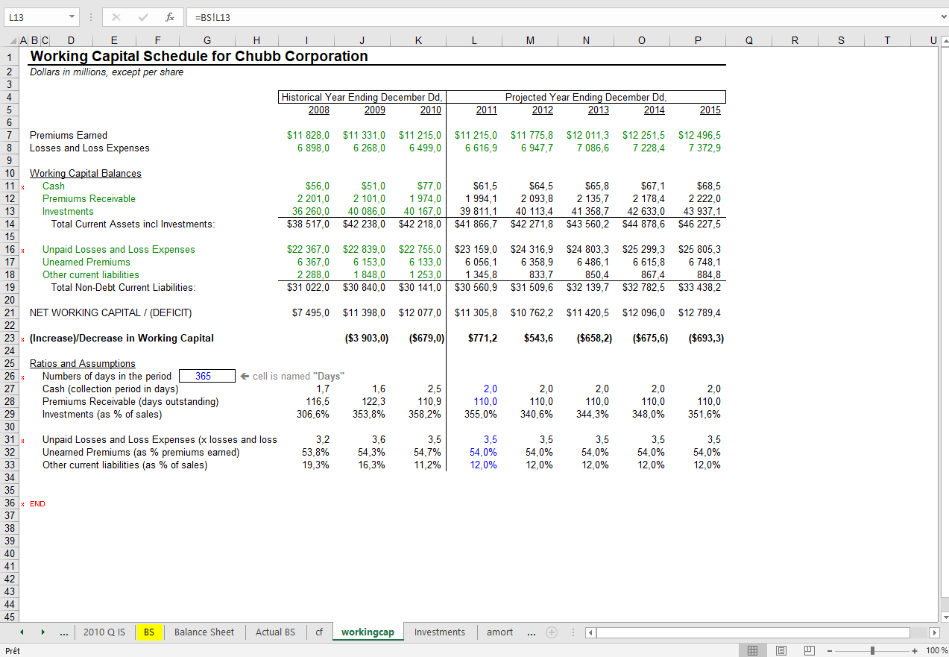This screenshot has height=657, width=949.
Task: Select the workingcap sheet tab
Action: (x=368, y=632)
